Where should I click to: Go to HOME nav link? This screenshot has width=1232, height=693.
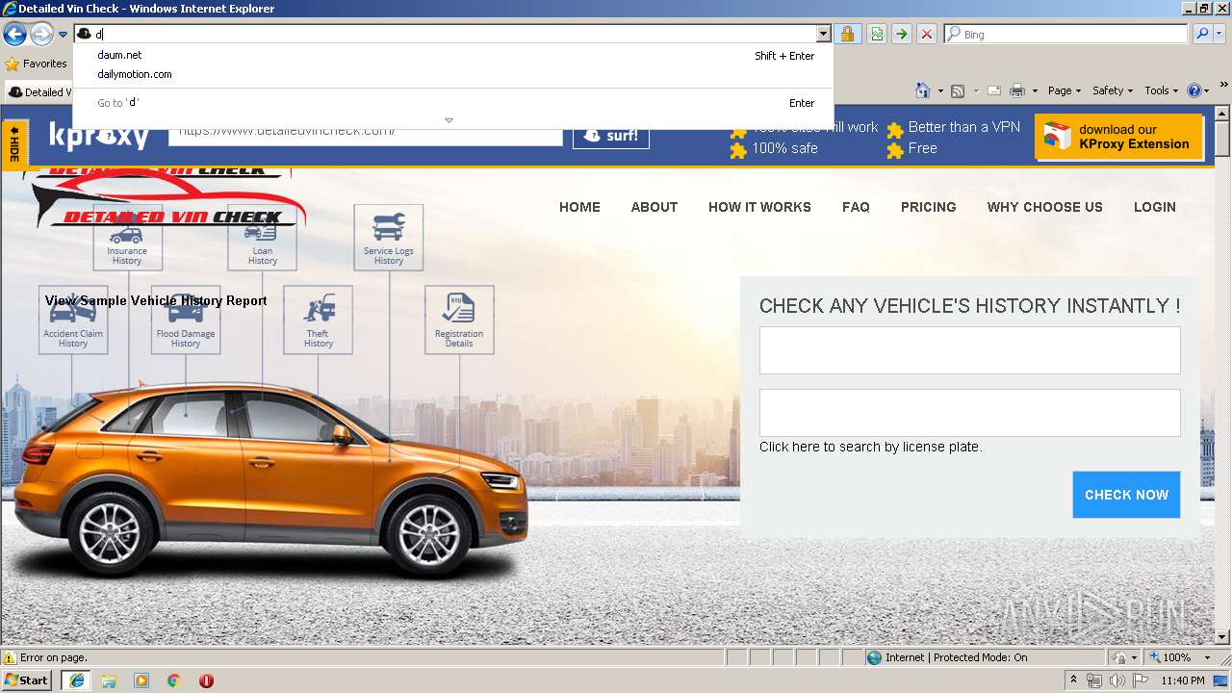coord(579,207)
